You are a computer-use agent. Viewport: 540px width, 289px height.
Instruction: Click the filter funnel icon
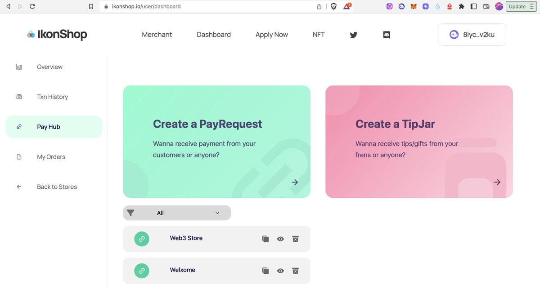click(x=130, y=213)
